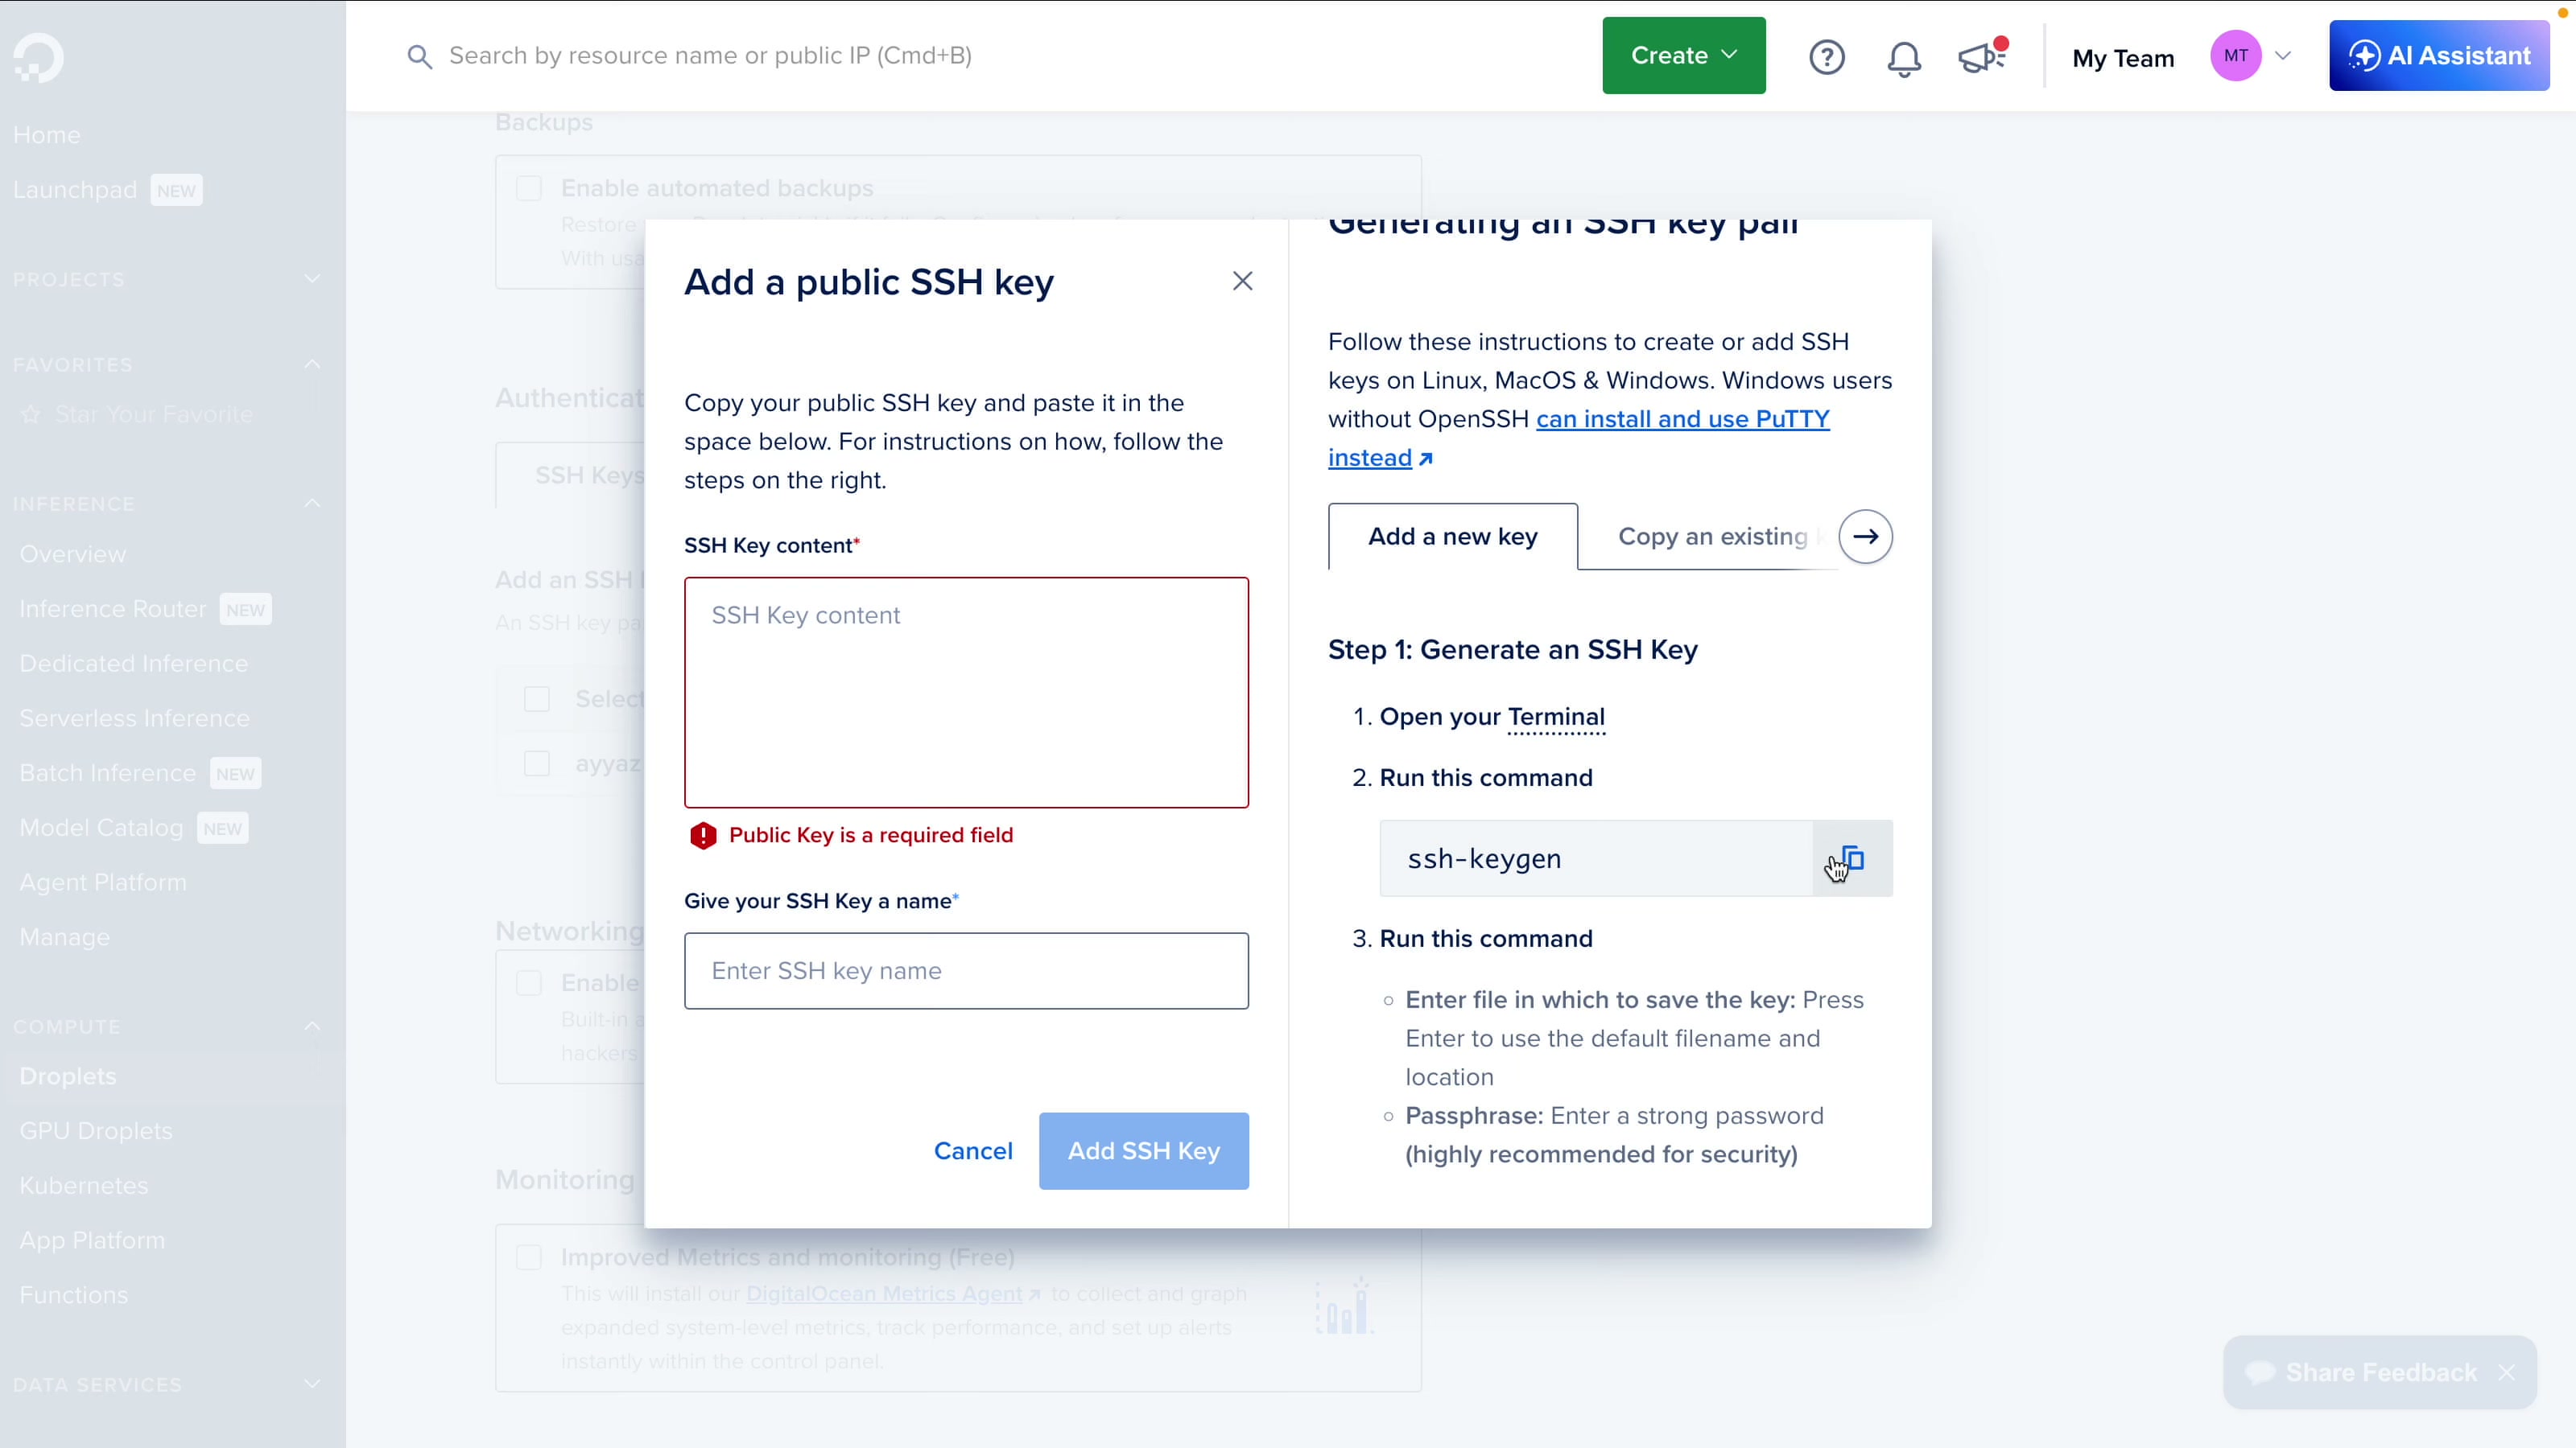Open Agent Platform
Screen dimensions: 2576x1448
click(103, 882)
